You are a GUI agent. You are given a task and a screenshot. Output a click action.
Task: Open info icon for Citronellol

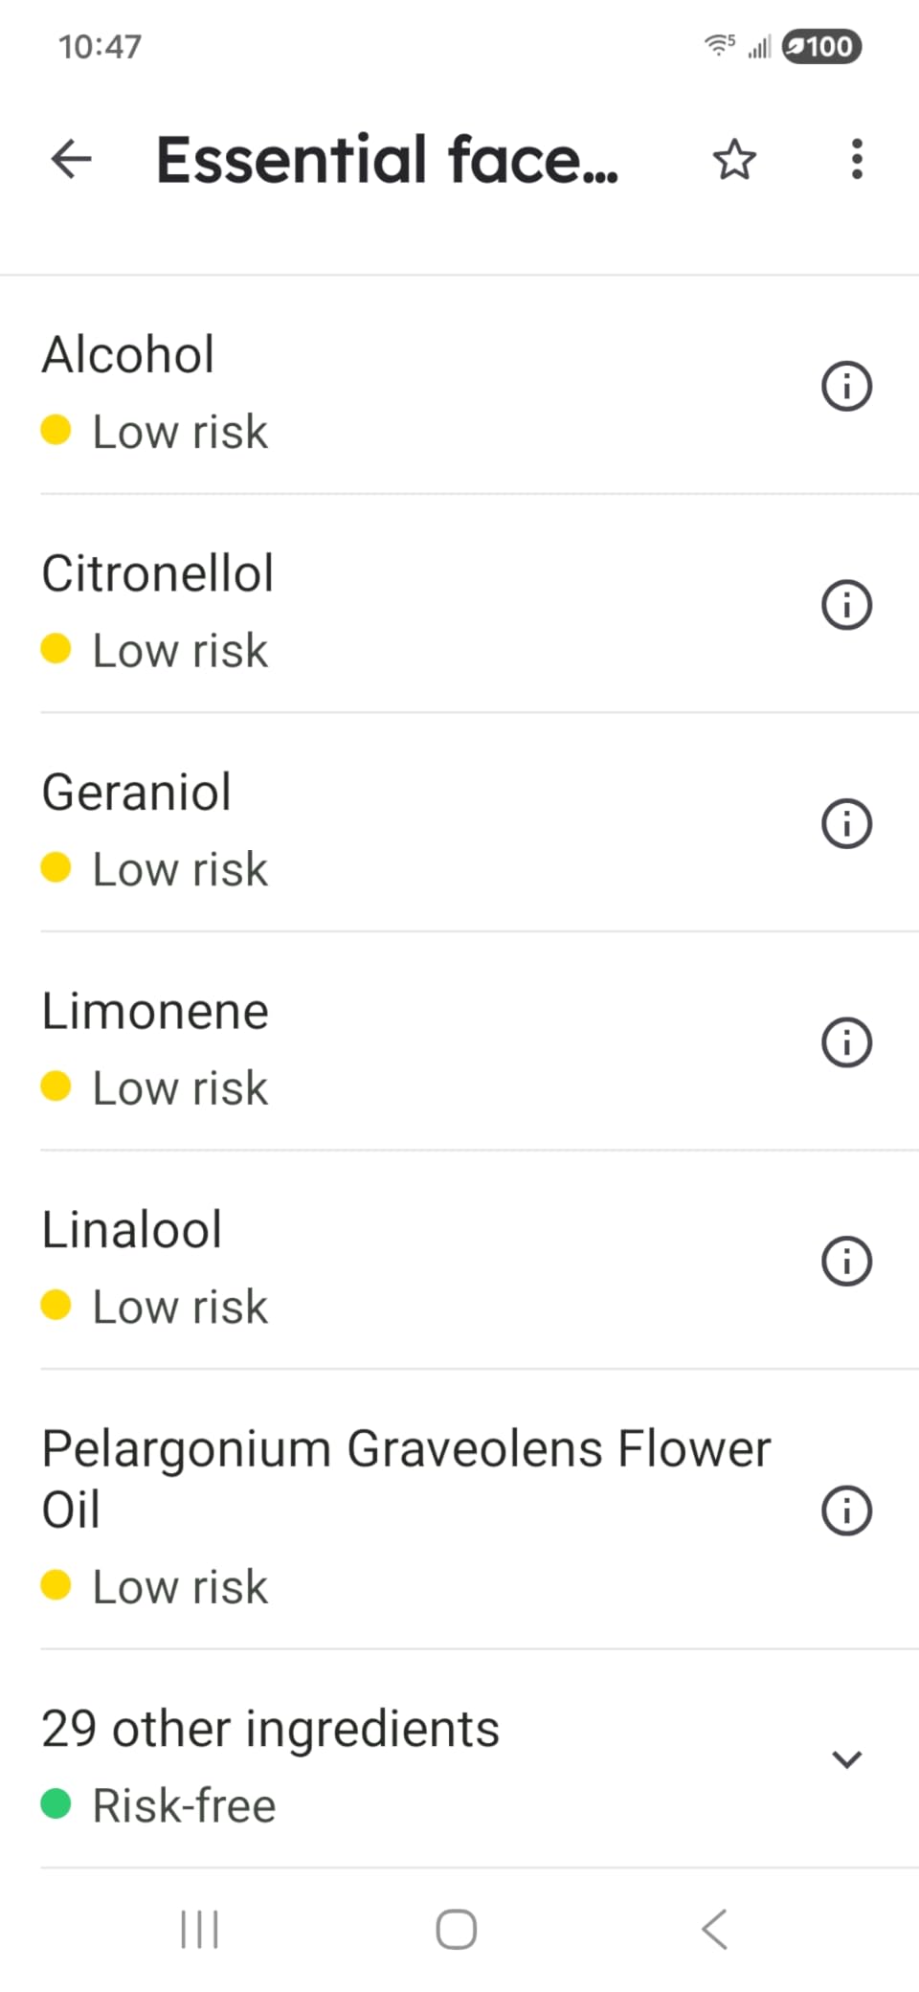click(x=847, y=605)
